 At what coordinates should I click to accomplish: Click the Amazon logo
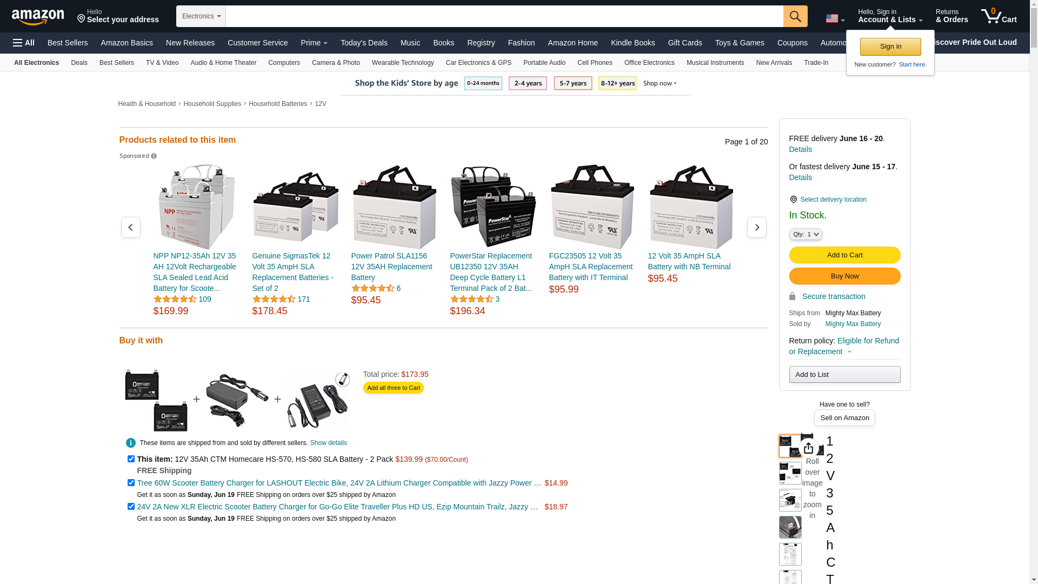(x=38, y=17)
